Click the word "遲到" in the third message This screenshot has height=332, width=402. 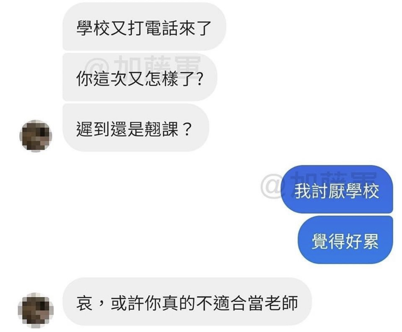coord(93,128)
